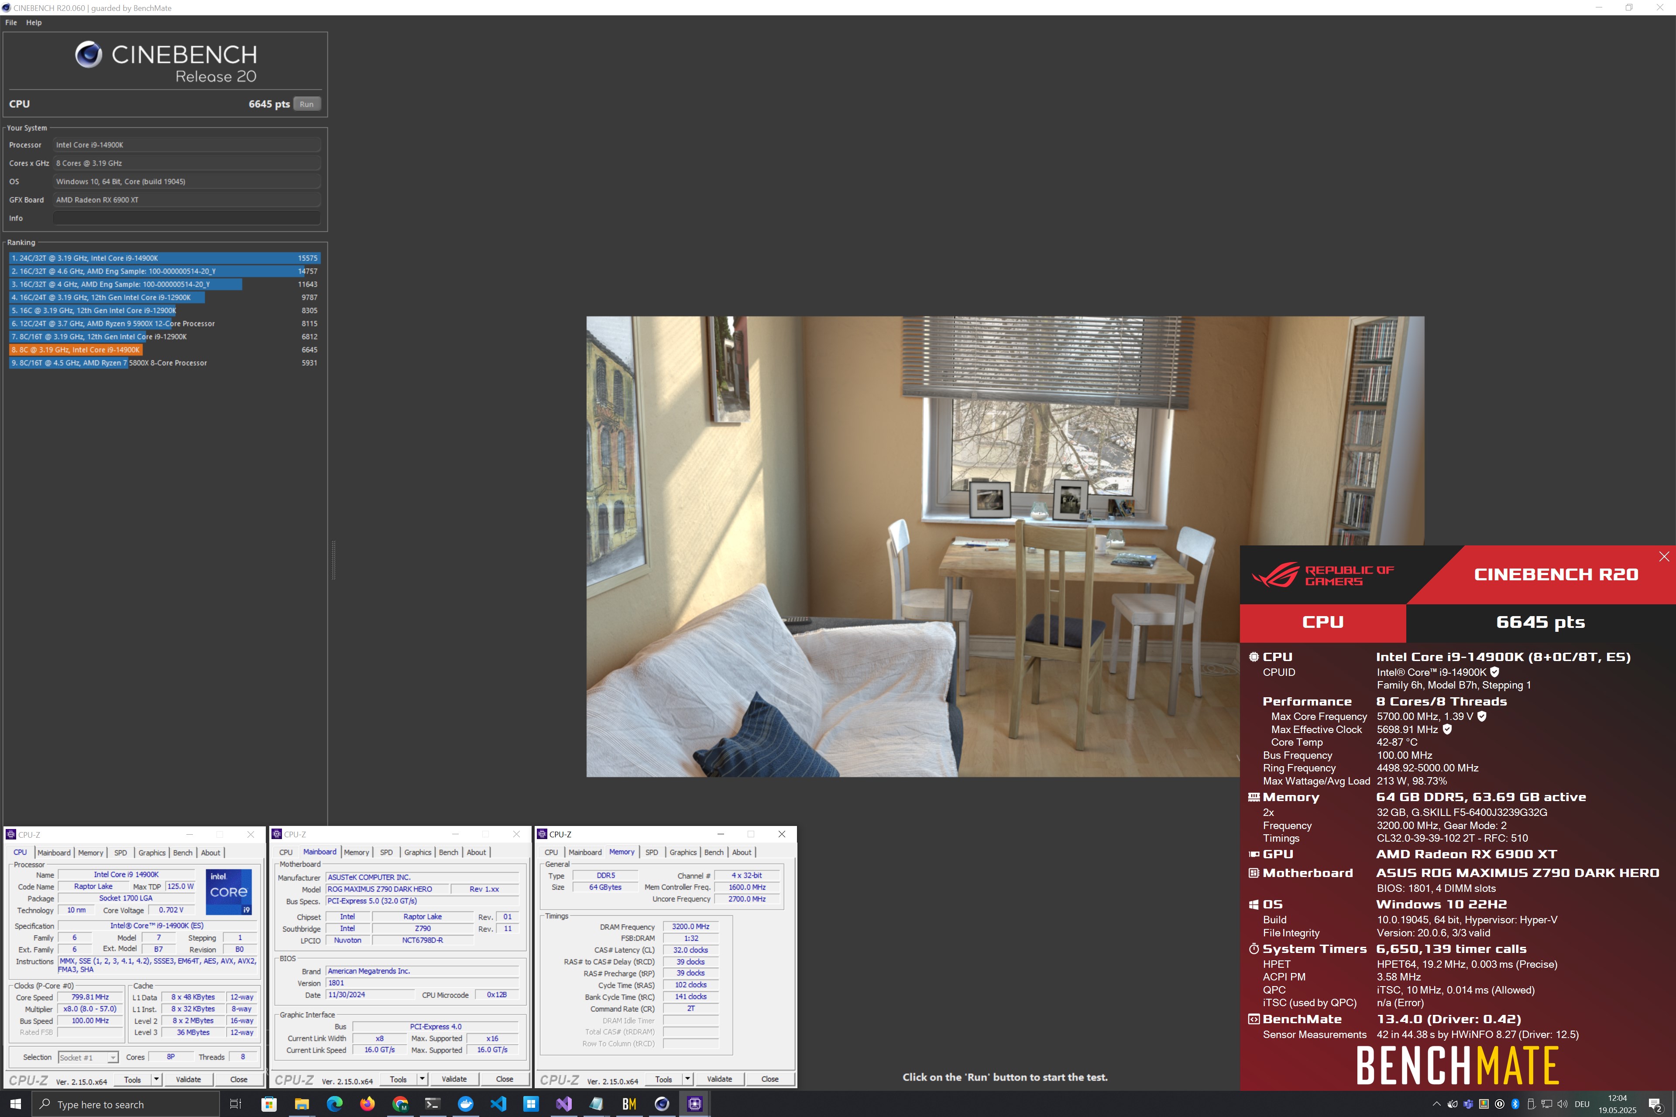This screenshot has width=1676, height=1117.
Task: Select ranking row AMD Ryzen 9 5900X 12-Core
Action: [x=165, y=323]
